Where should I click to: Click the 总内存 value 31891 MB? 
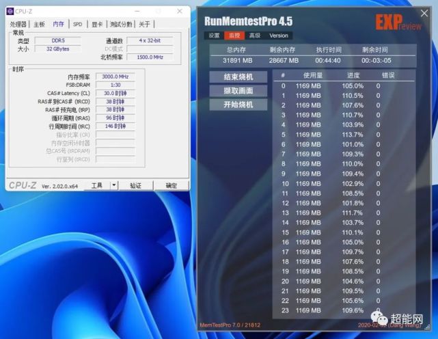click(x=237, y=61)
